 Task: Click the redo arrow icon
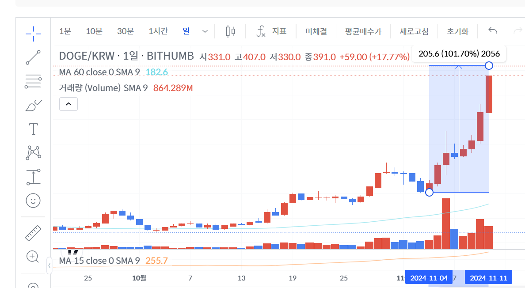click(x=518, y=31)
